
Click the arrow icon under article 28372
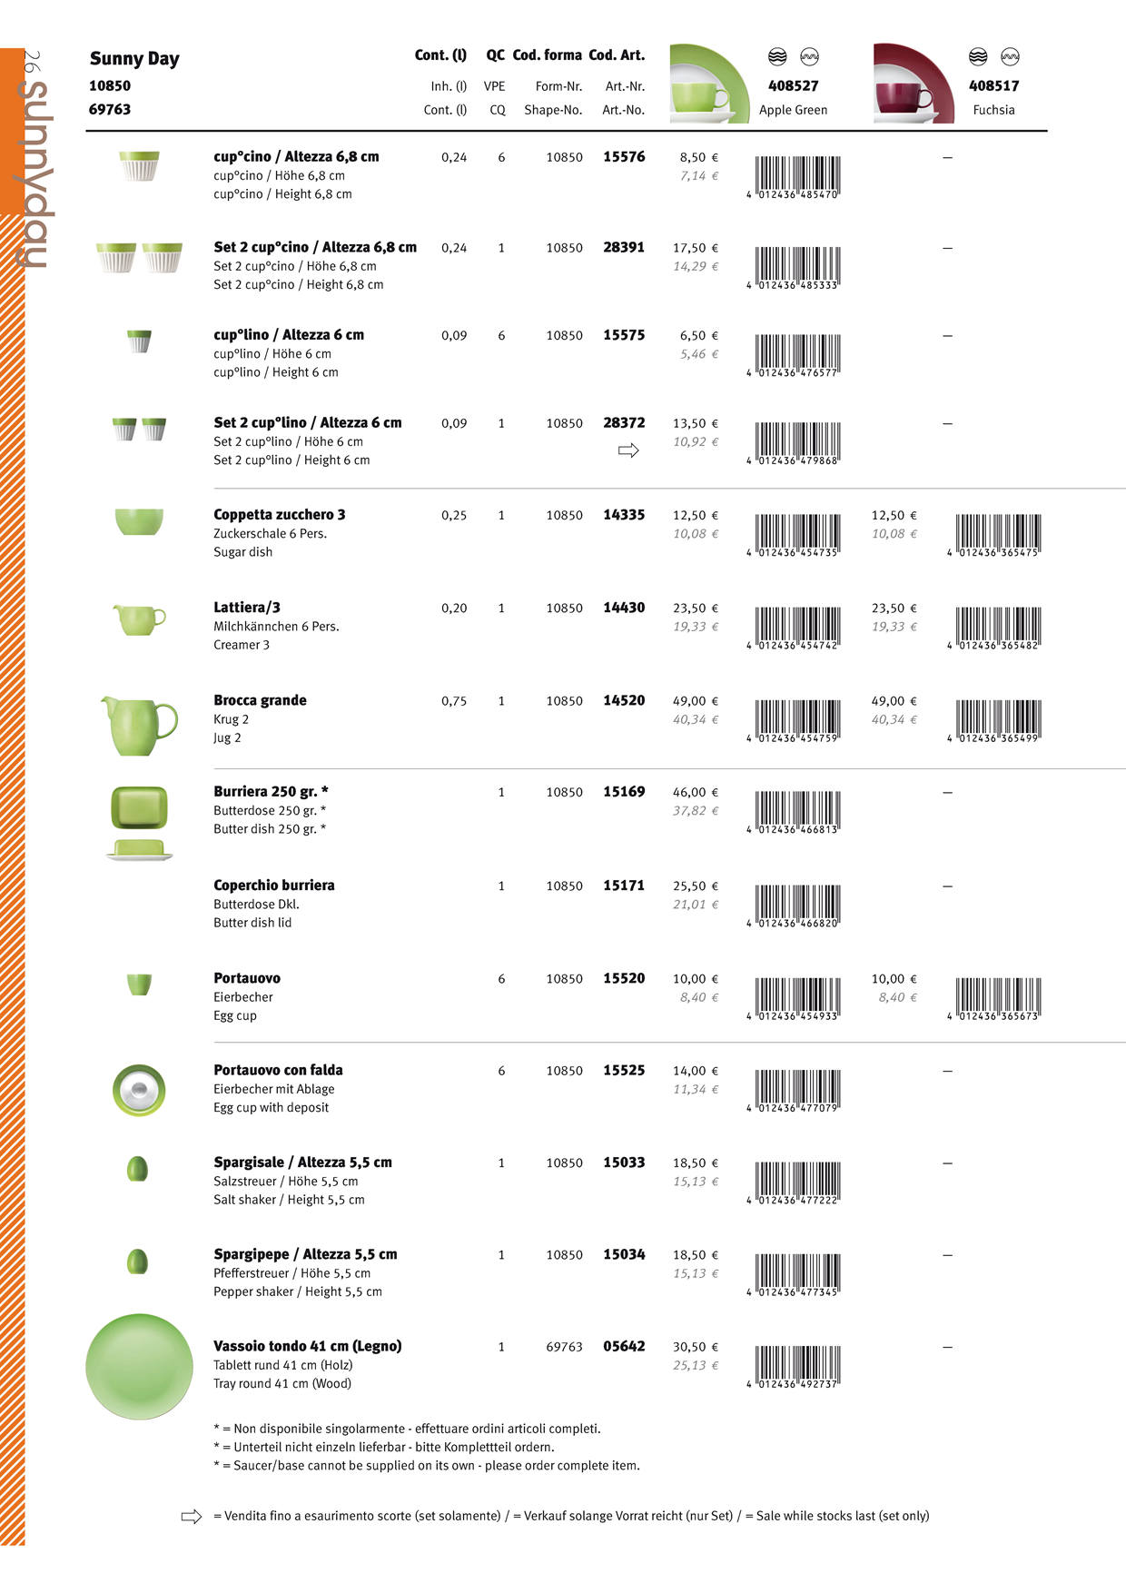coord(628,450)
